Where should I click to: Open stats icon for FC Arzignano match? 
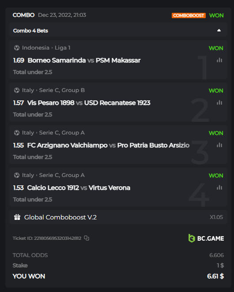pyautogui.click(x=219, y=145)
